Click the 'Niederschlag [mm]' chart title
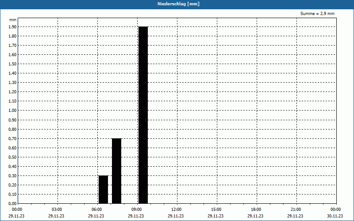The image size is (354, 221). [x=178, y=4]
